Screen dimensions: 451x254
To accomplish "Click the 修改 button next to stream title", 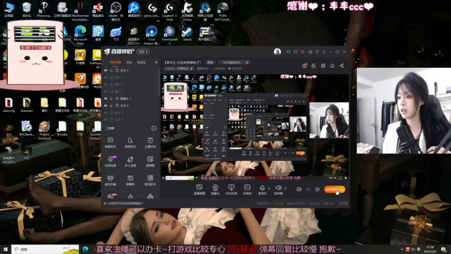I will (x=210, y=62).
